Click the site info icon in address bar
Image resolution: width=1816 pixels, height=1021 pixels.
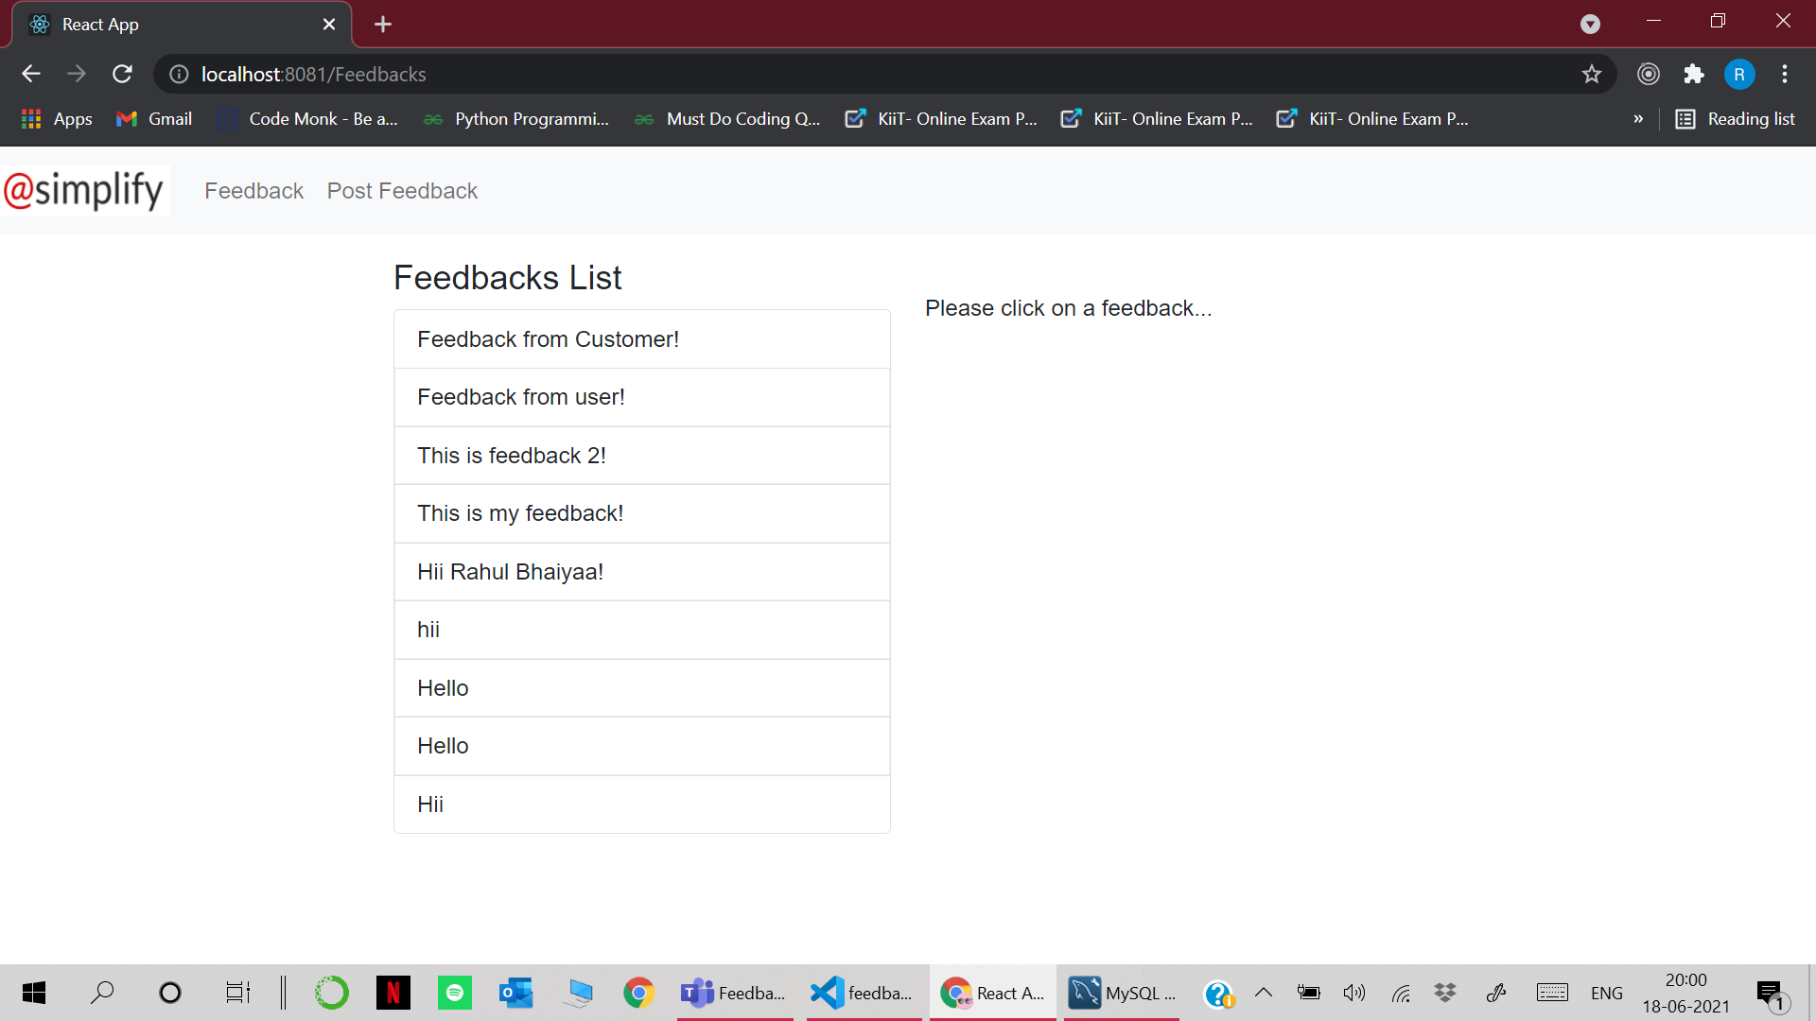click(178, 74)
